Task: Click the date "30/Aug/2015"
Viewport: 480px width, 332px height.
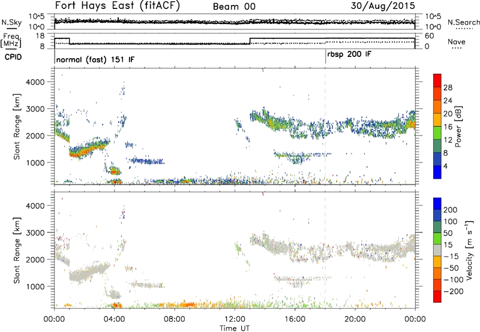Action: 383,6
